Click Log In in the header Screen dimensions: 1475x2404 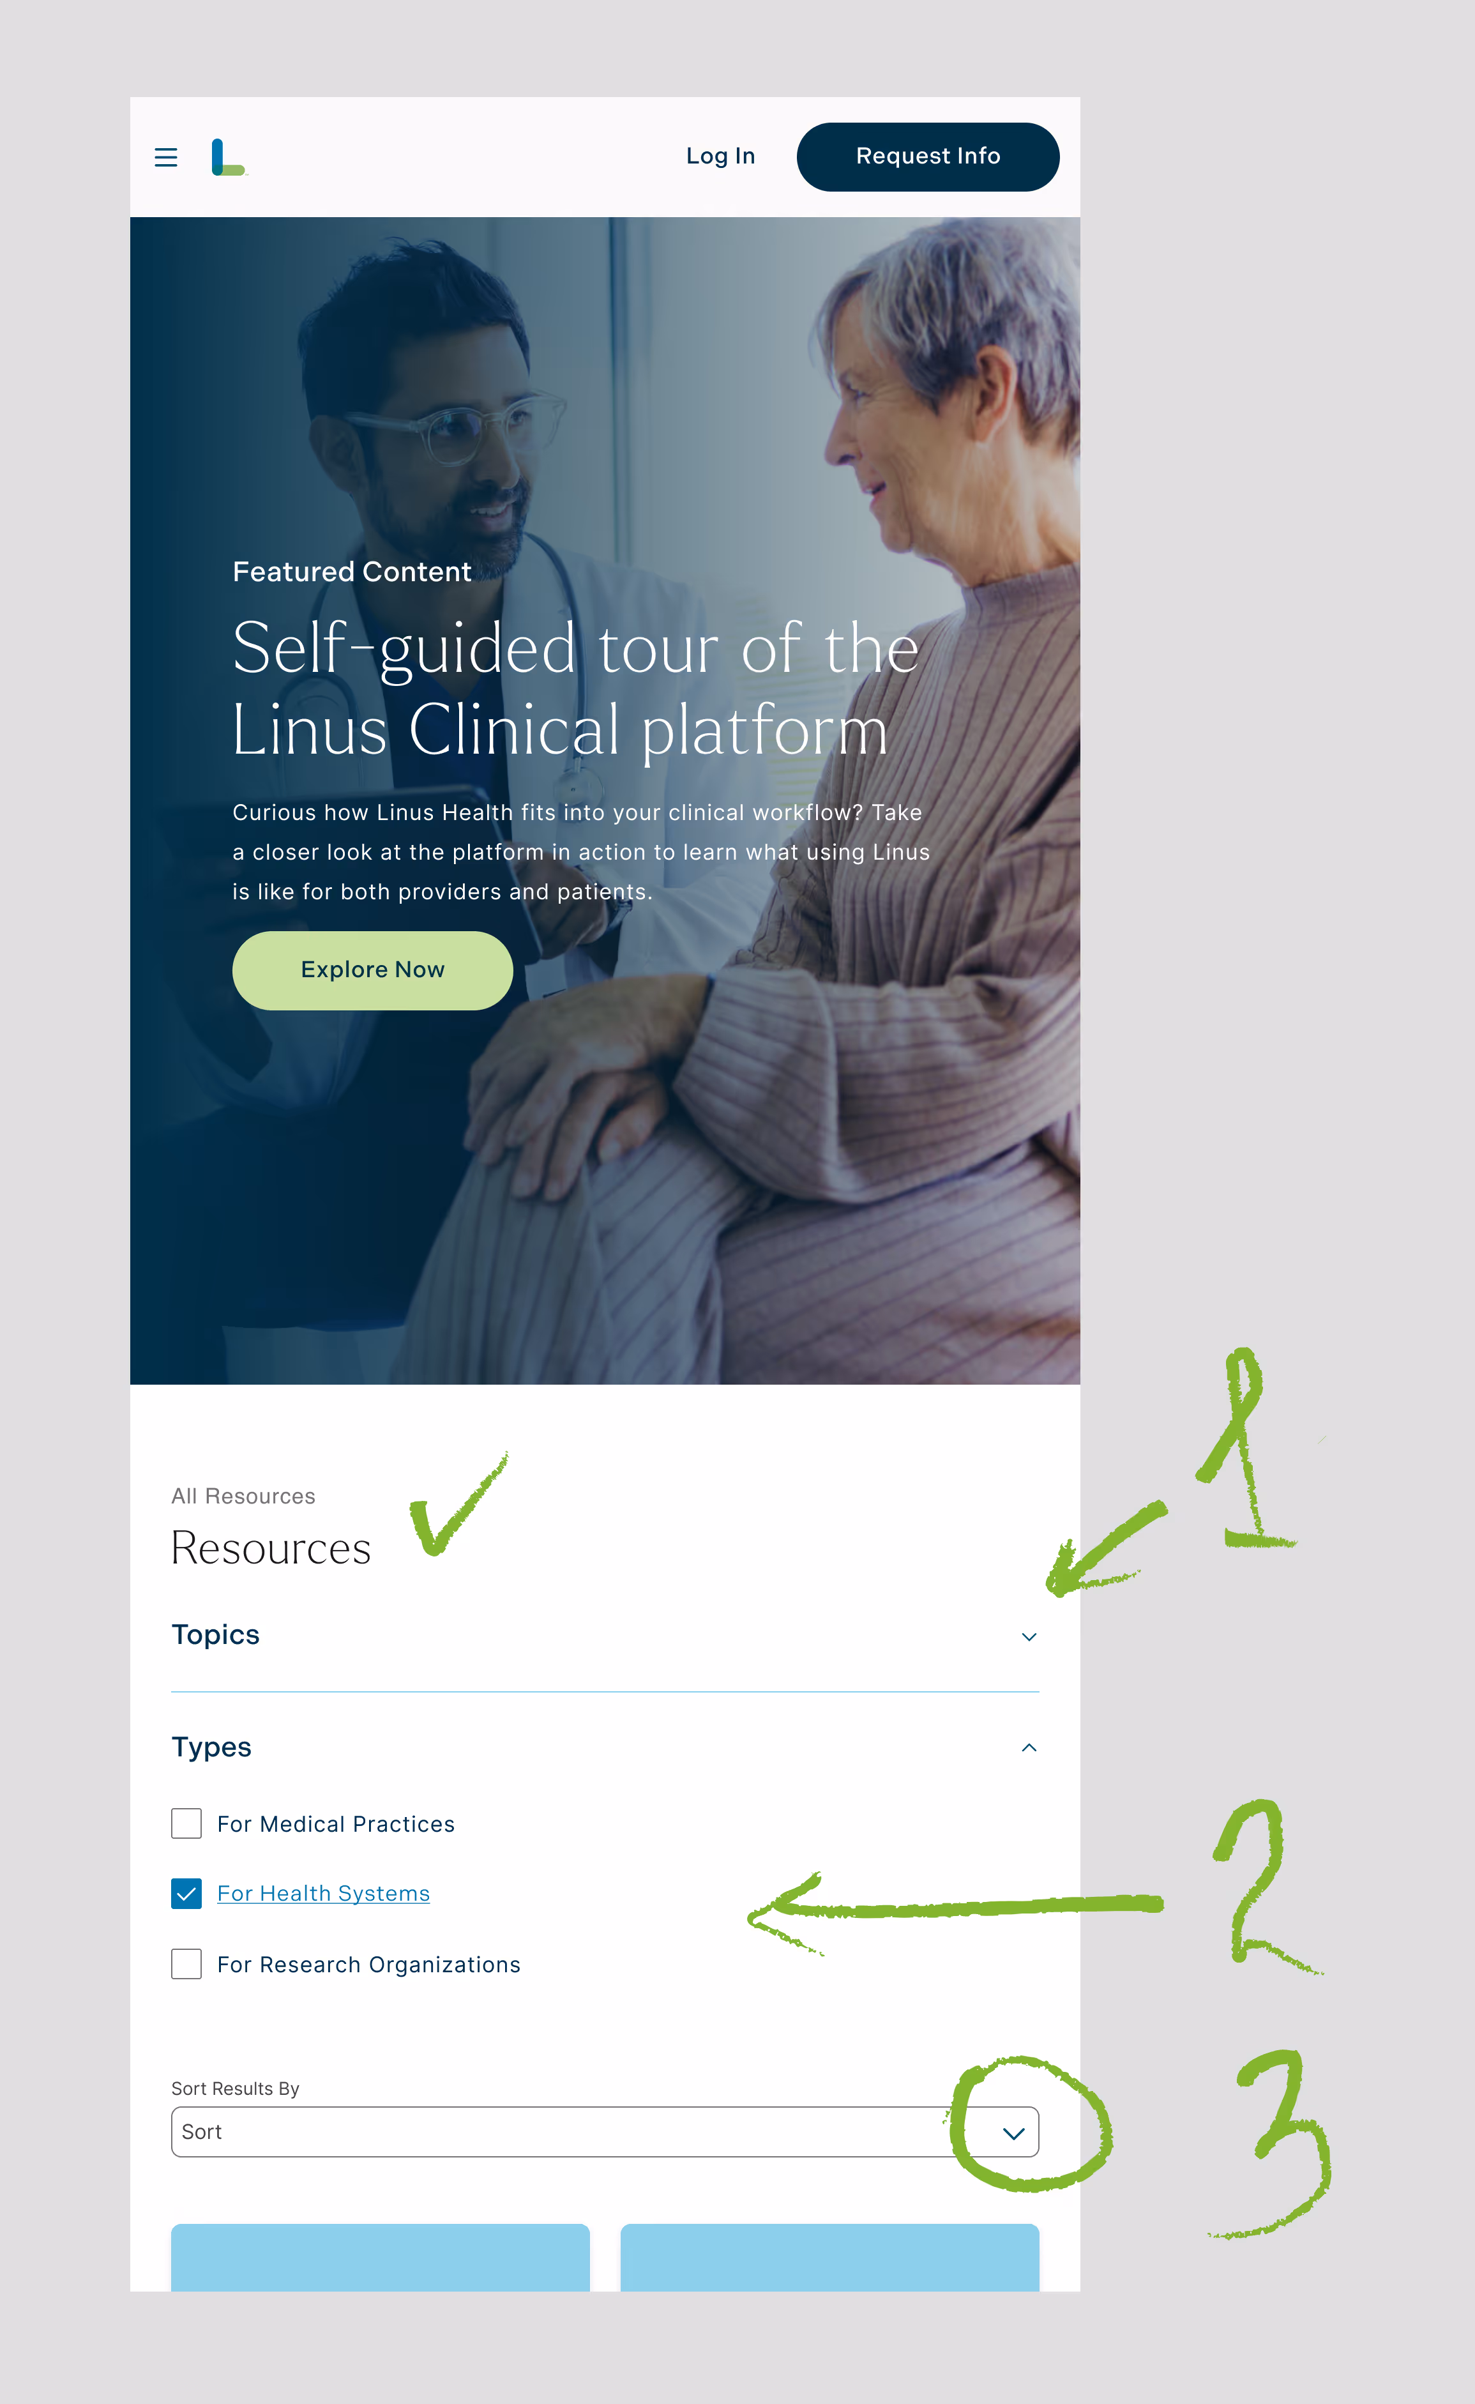720,156
